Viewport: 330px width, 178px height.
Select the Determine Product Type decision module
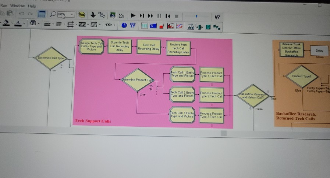138,80
